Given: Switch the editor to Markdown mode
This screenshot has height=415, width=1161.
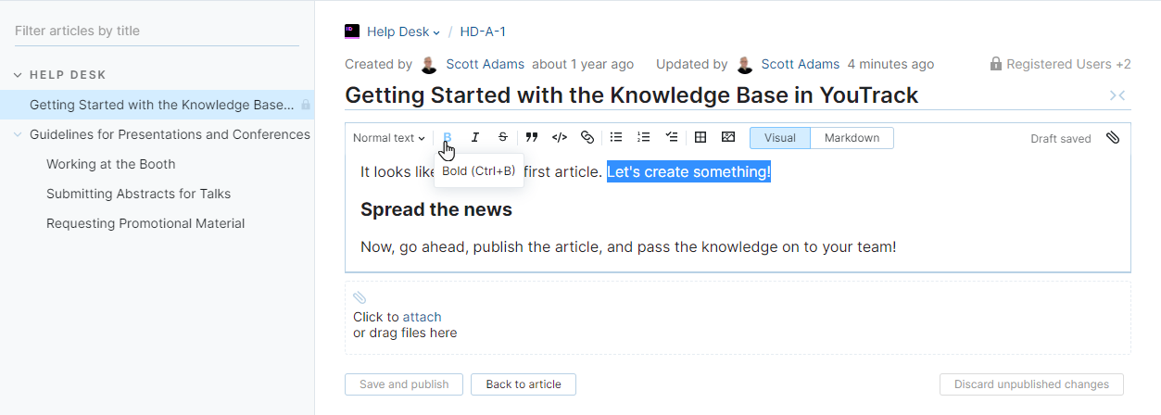Looking at the screenshot, I should pos(852,138).
